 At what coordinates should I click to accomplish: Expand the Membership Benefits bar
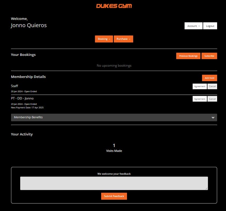(114, 117)
